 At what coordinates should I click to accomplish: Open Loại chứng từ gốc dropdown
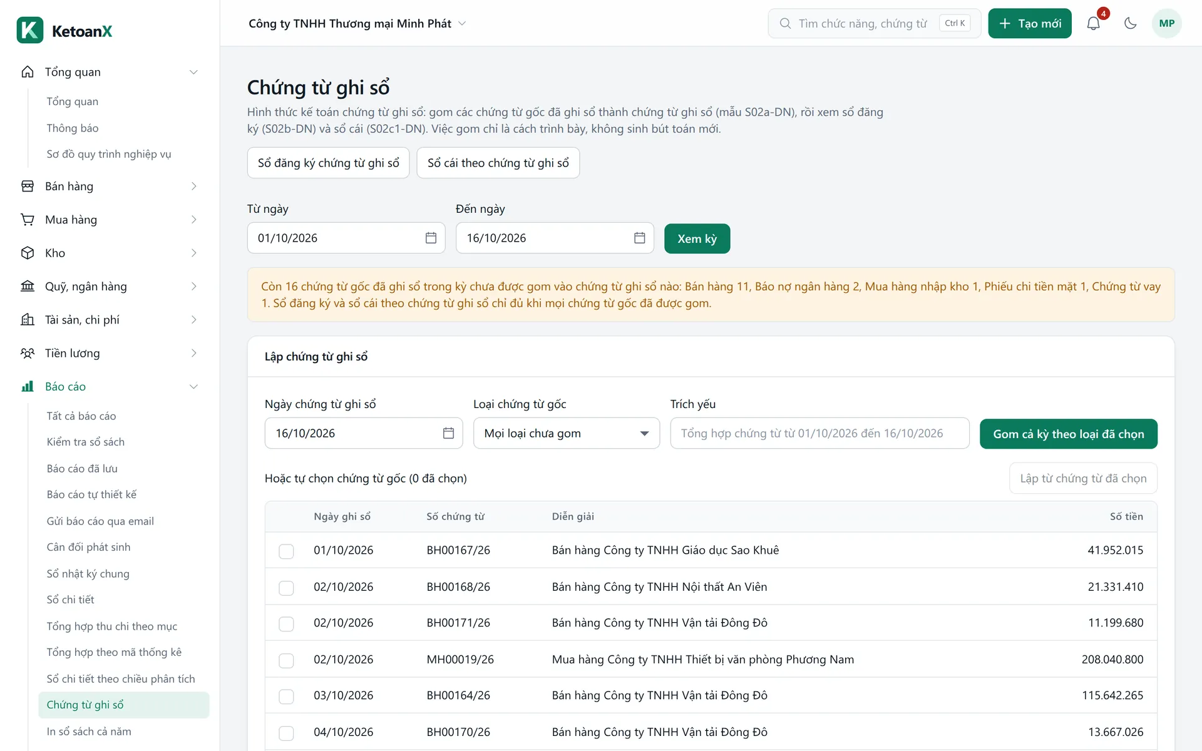567,433
